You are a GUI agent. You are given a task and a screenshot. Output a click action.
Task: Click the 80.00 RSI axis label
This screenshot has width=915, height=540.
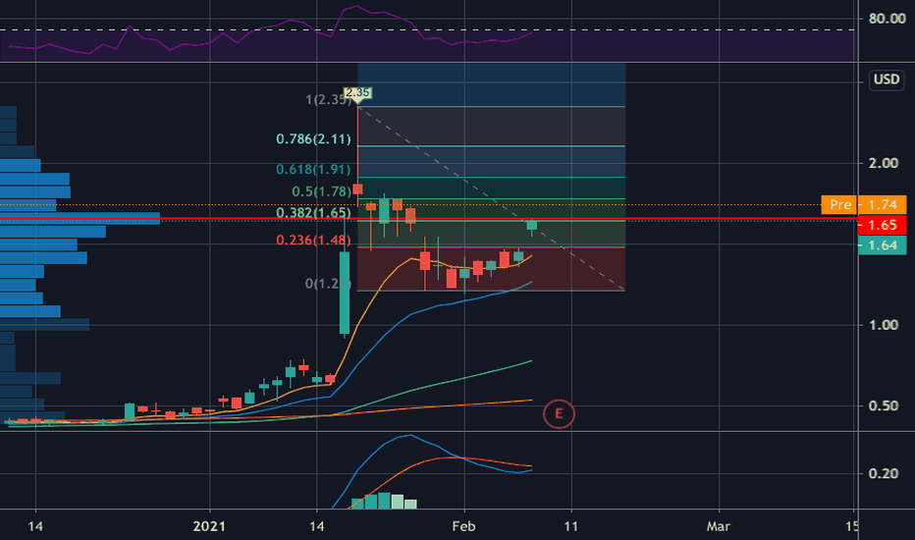(887, 19)
